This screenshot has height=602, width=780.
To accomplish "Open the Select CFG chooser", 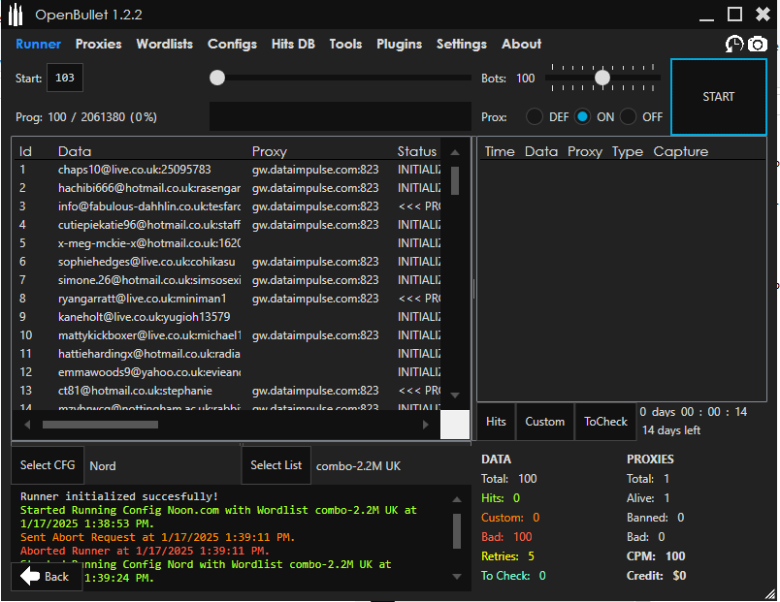I will [49, 465].
